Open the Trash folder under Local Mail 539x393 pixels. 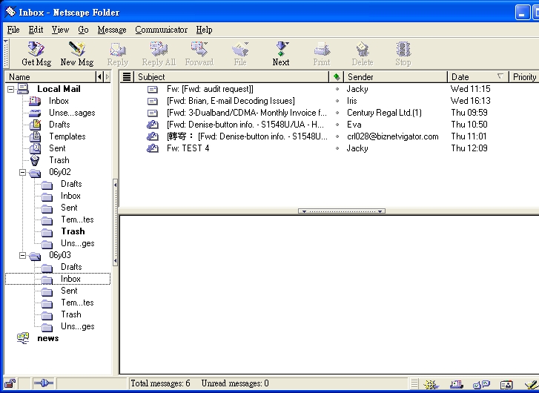click(59, 160)
